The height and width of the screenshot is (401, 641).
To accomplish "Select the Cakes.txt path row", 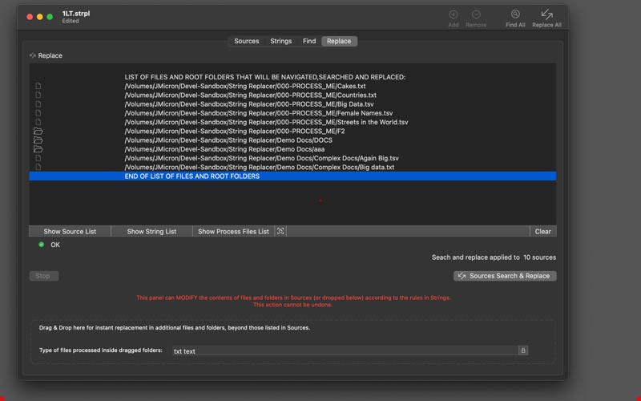I will [292, 86].
